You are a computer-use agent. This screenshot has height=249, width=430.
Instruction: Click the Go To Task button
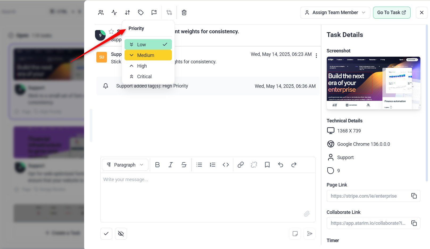pos(391,13)
